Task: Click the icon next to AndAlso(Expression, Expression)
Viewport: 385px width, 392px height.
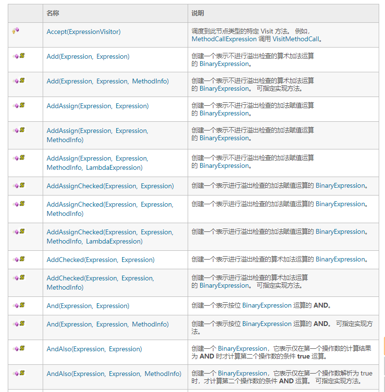Action: click(19, 348)
